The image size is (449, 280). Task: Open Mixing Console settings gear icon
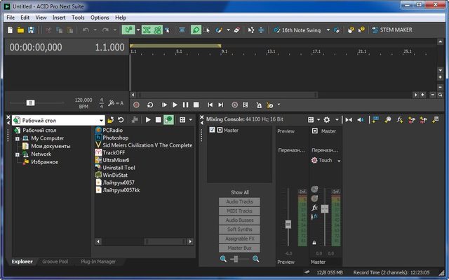(326, 120)
